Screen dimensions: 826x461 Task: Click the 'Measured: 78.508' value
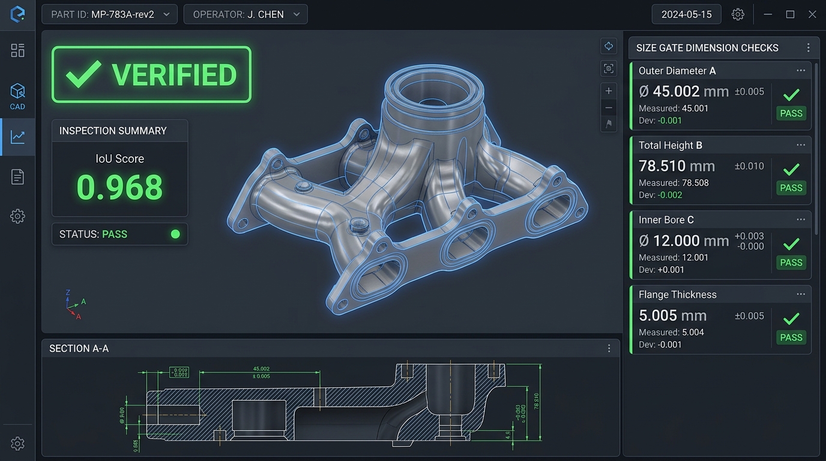(x=674, y=182)
